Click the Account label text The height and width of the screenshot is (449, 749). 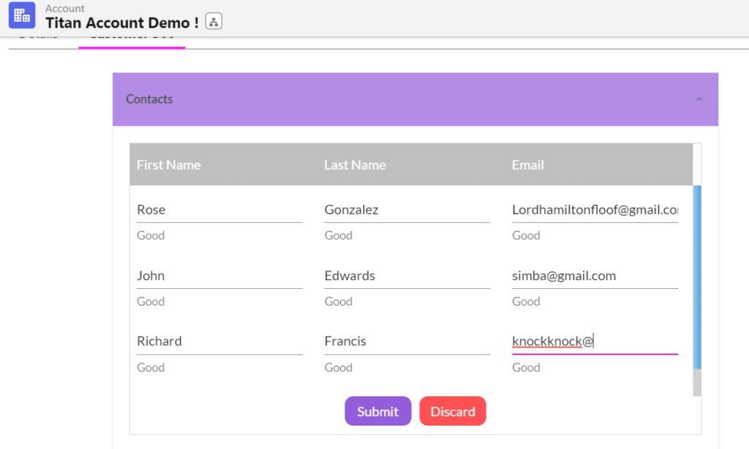(64, 8)
